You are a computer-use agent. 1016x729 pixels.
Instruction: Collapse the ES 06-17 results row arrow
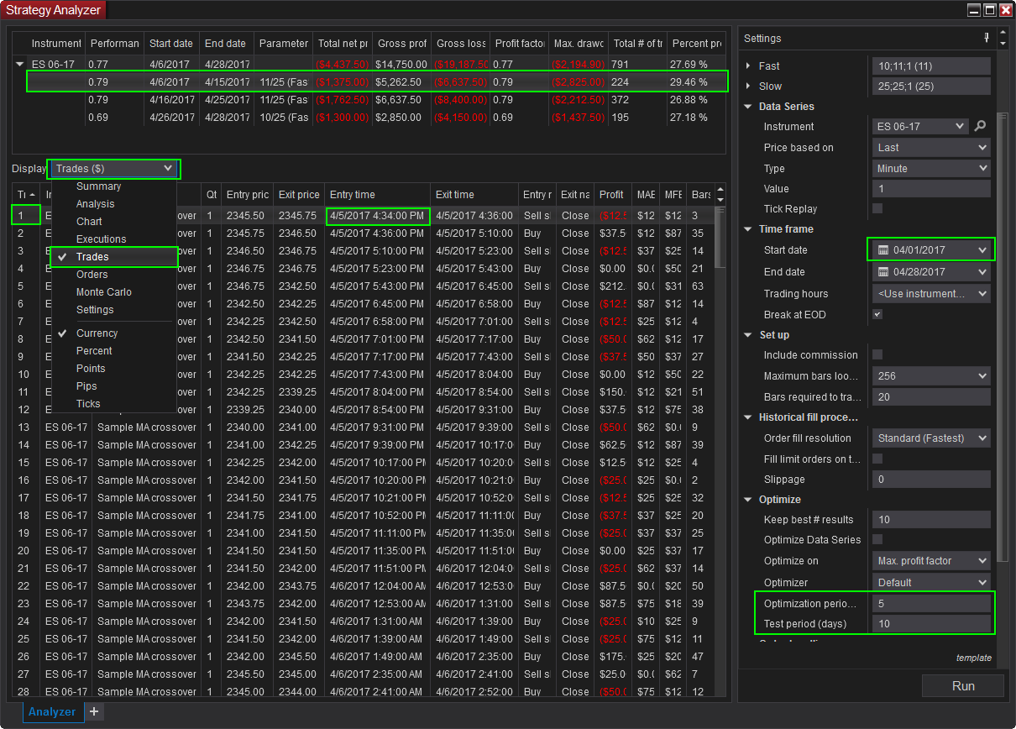coord(20,64)
